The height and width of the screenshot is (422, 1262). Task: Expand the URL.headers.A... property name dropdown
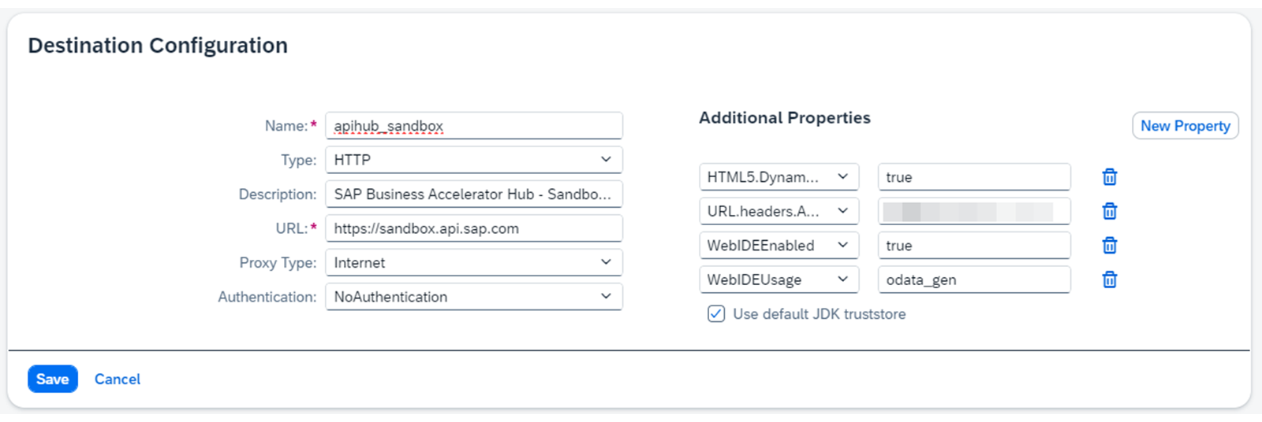[x=778, y=211]
